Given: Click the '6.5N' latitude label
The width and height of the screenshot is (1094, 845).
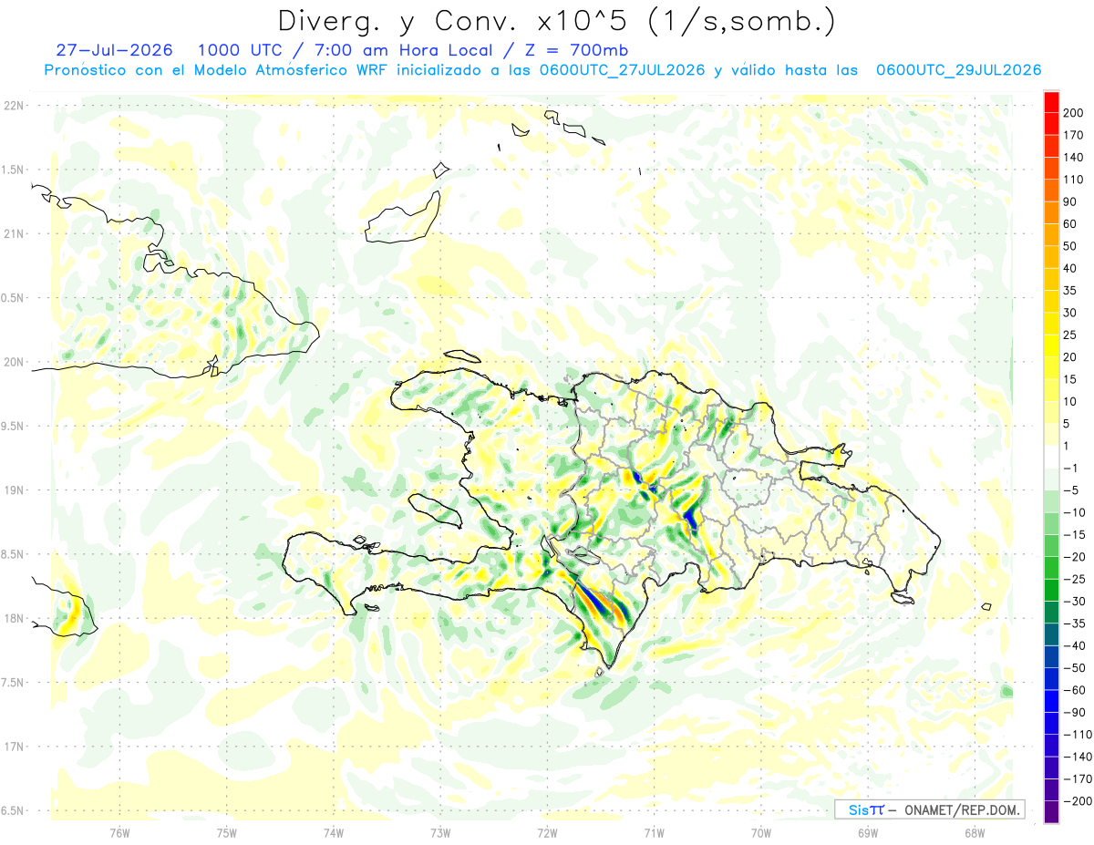Looking at the screenshot, I should (13, 810).
